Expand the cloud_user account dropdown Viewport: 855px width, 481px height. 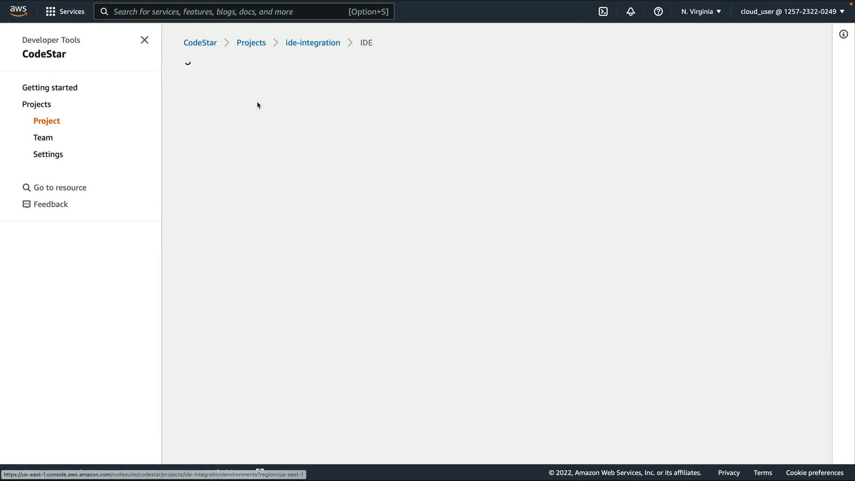coord(792,12)
